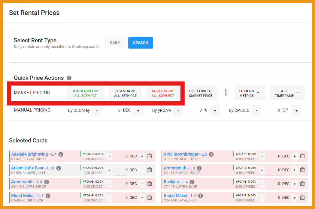Apply STANDARD 66th percentile pricing
The image size is (315, 209).
tap(125, 93)
